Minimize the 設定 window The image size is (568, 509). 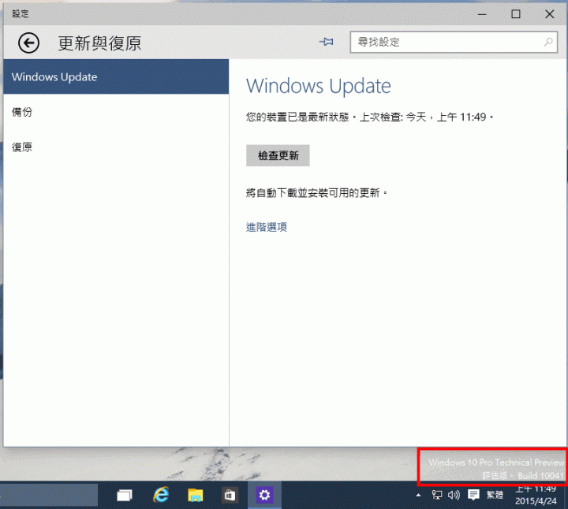482,14
